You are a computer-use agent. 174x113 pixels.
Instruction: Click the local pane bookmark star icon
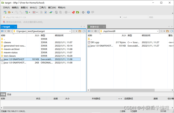[74, 31]
